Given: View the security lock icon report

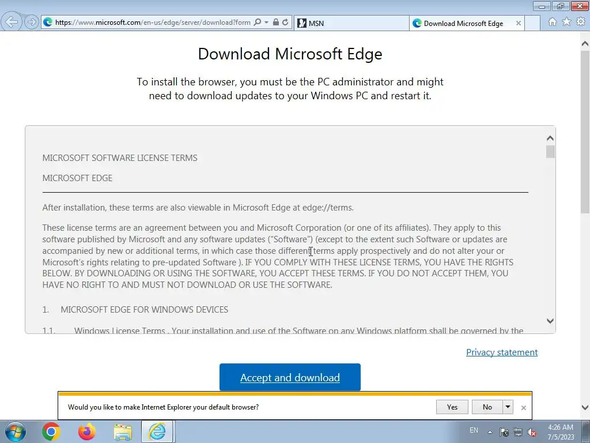Looking at the screenshot, I should click(x=276, y=22).
